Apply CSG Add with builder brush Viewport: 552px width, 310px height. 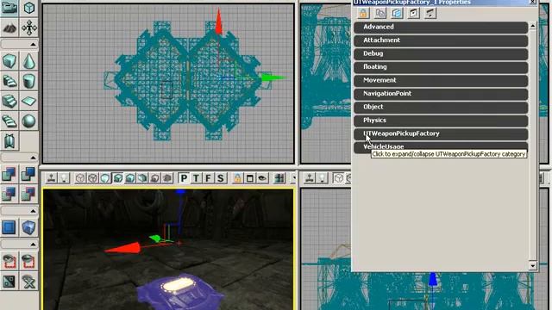pos(9,174)
